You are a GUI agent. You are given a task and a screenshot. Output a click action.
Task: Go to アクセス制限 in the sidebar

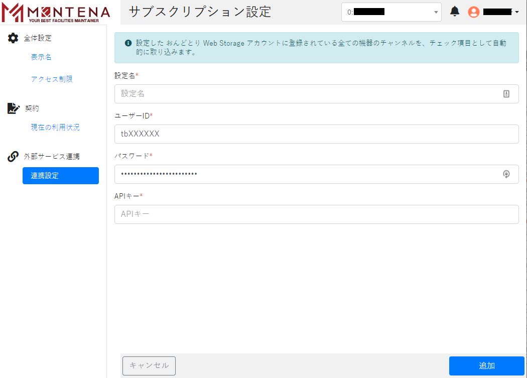click(x=52, y=79)
